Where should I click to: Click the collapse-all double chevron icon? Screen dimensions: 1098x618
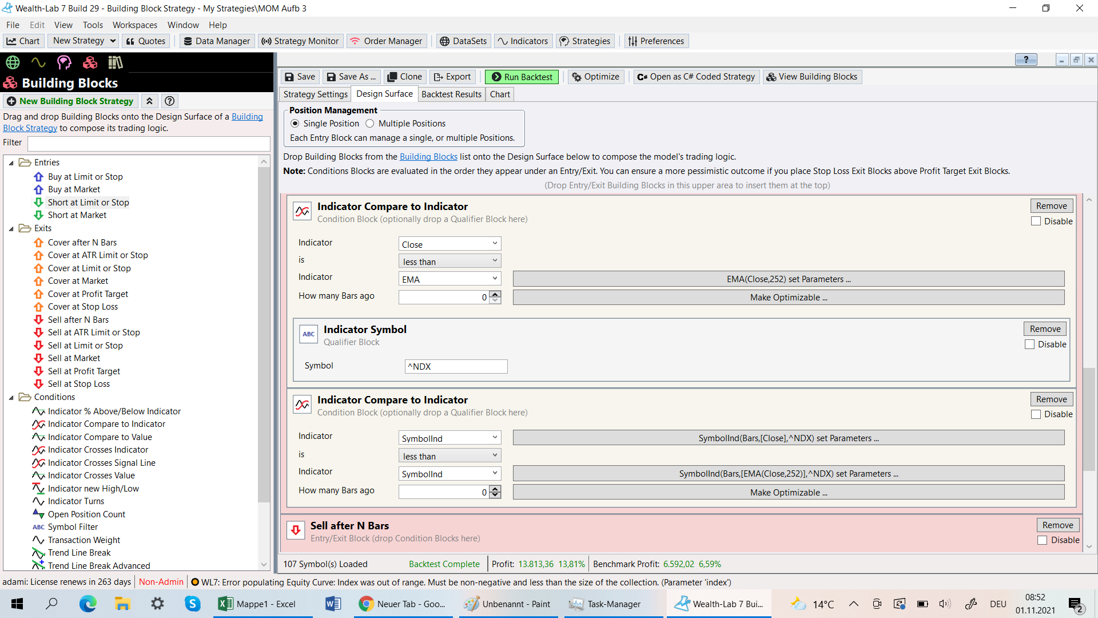(149, 101)
